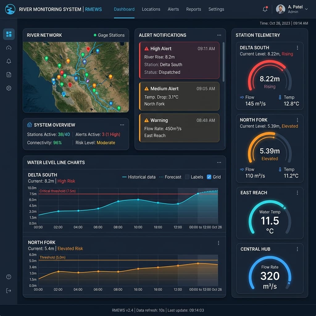Switch to the Locations tab
This screenshot has height=316, width=316.
click(x=151, y=9)
